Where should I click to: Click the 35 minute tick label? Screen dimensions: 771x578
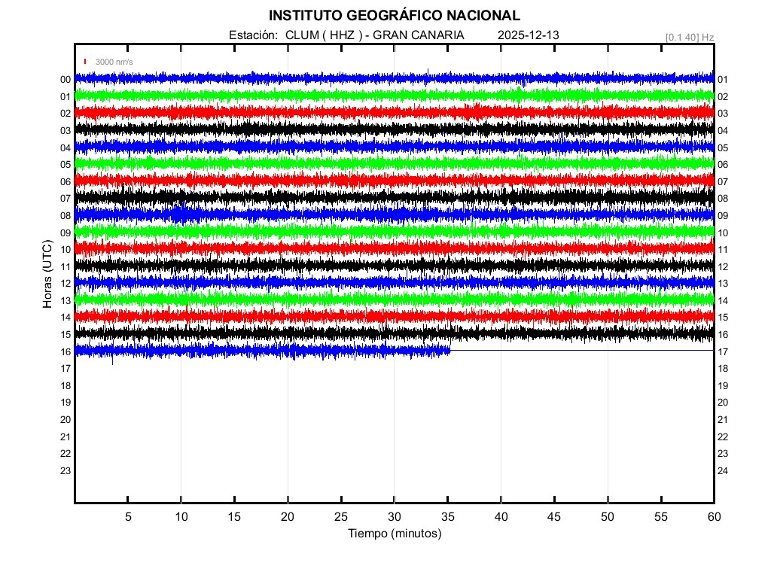(448, 516)
